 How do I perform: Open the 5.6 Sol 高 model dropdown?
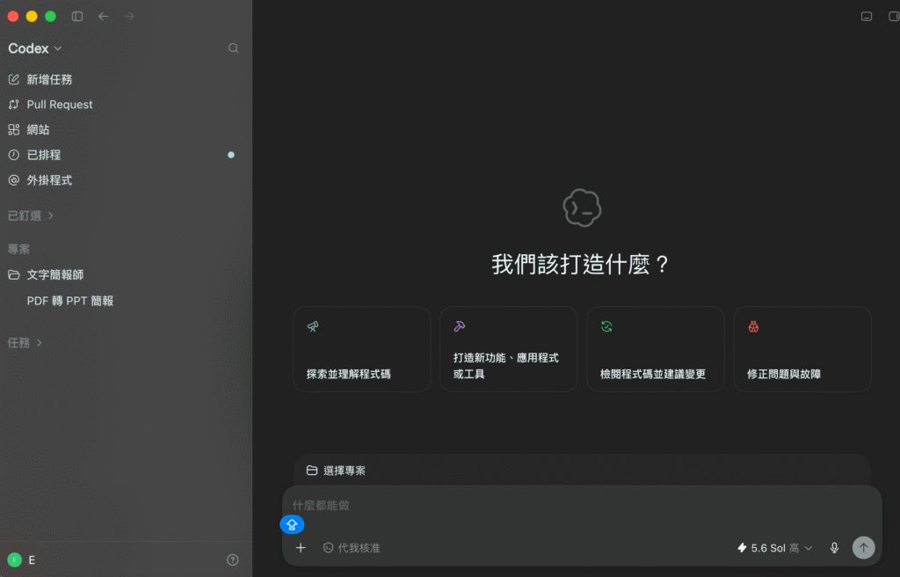774,548
